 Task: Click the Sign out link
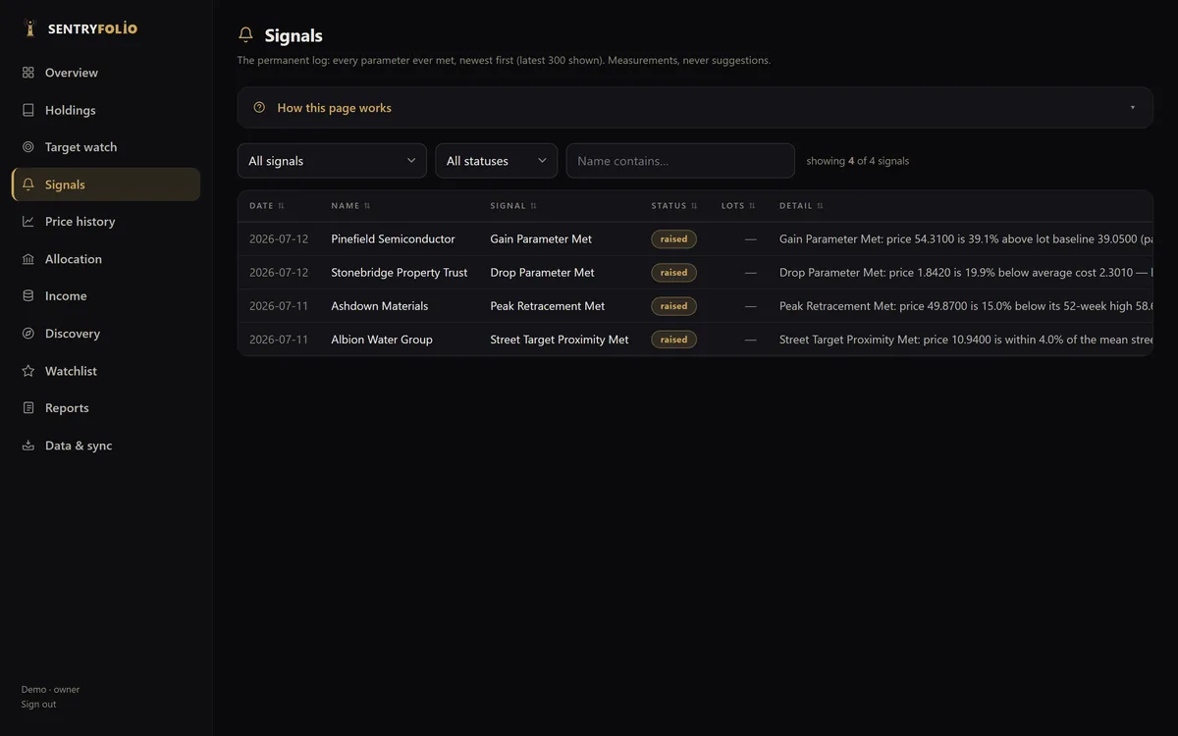click(38, 705)
